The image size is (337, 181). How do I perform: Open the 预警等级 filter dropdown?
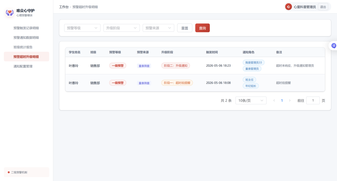coord(82,28)
